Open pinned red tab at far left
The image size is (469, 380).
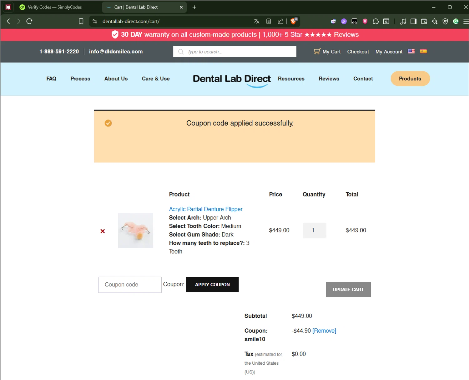(x=8, y=7)
